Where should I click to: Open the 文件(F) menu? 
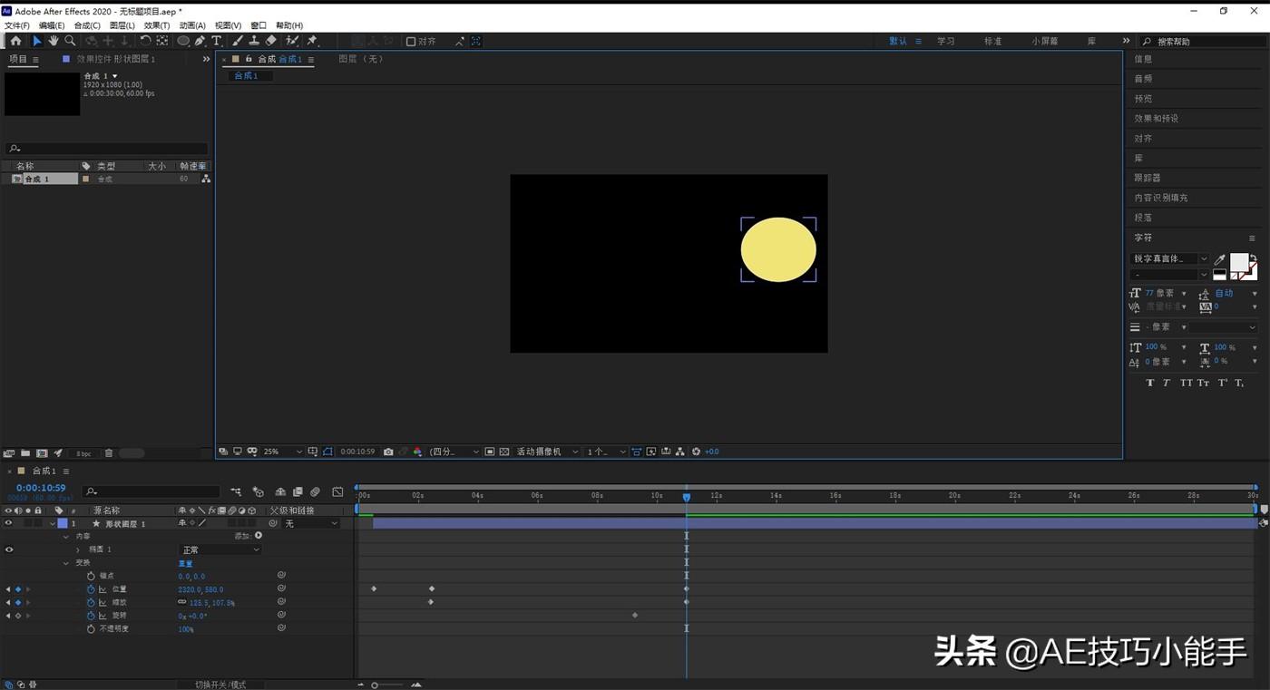(17, 25)
